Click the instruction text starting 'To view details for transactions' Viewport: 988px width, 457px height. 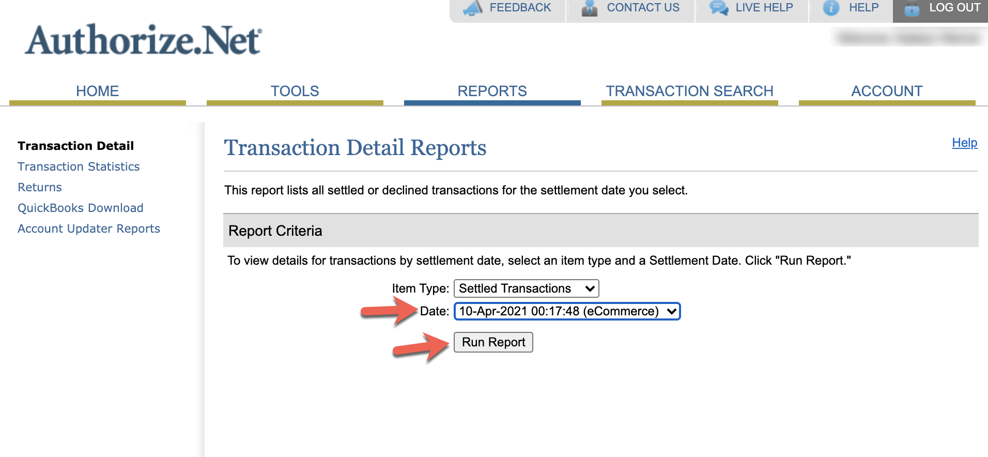coord(539,261)
